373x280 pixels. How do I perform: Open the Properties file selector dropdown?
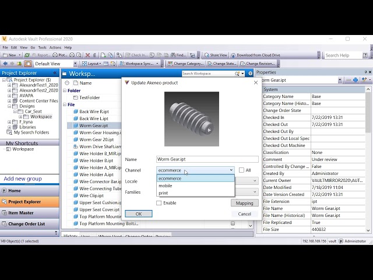pyautogui.click(x=340, y=80)
